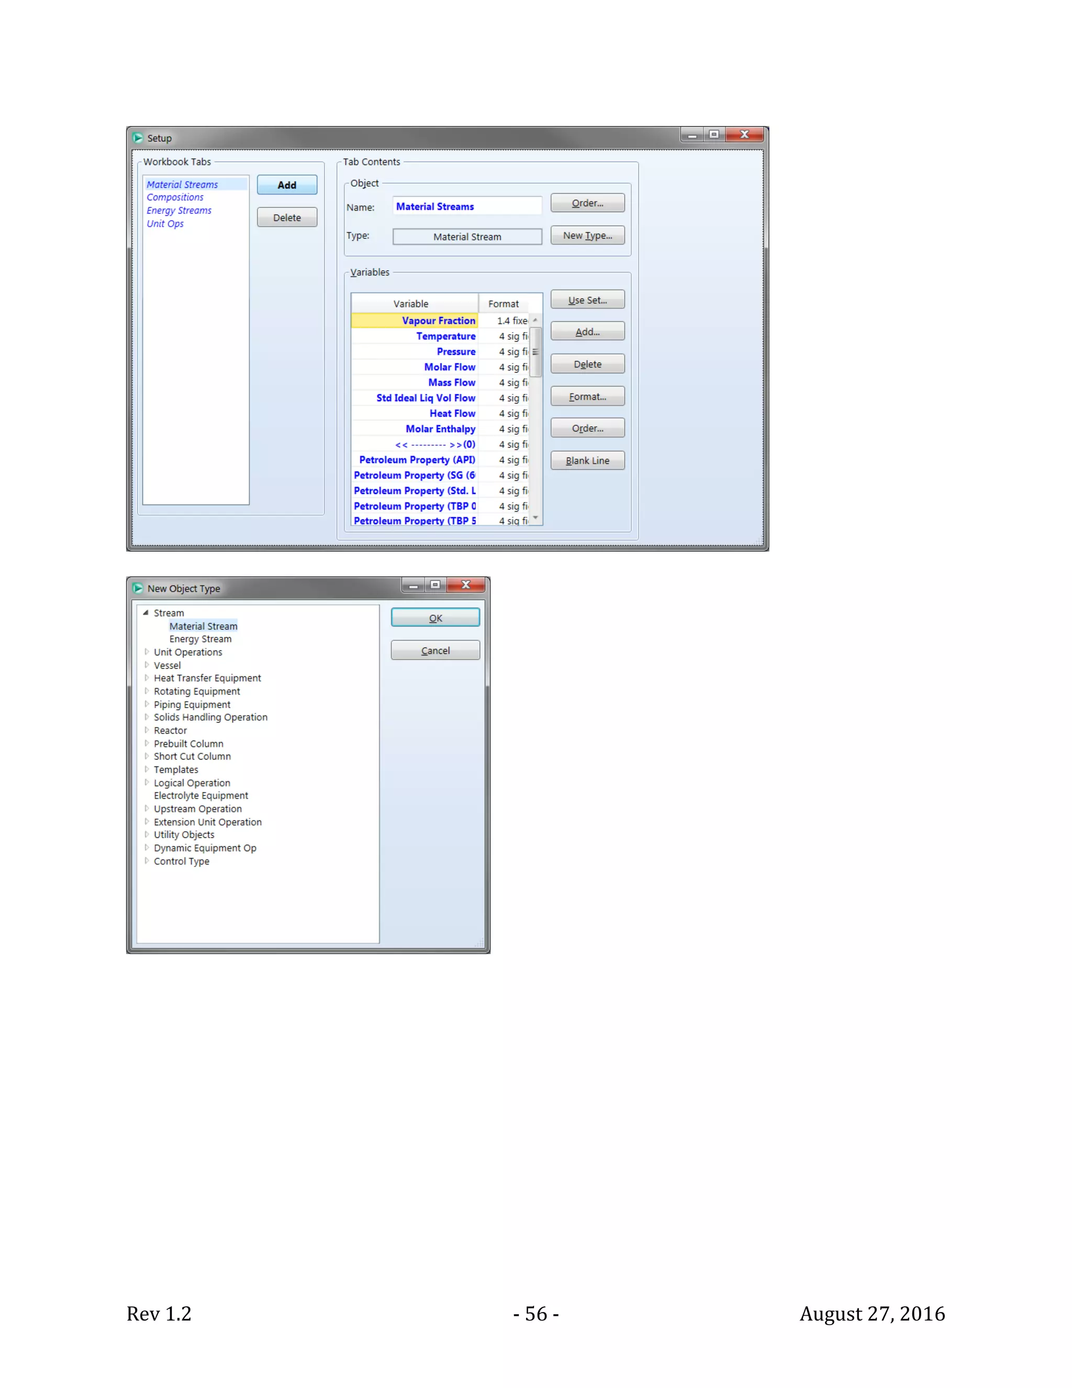This screenshot has height=1388, width=1072.
Task: Close the New Object Type dialog
Action: coord(466,586)
